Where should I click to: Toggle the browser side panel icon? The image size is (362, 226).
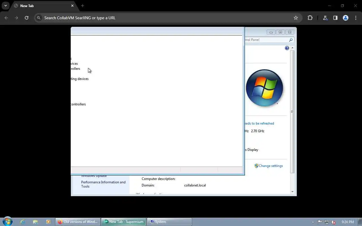click(x=335, y=18)
